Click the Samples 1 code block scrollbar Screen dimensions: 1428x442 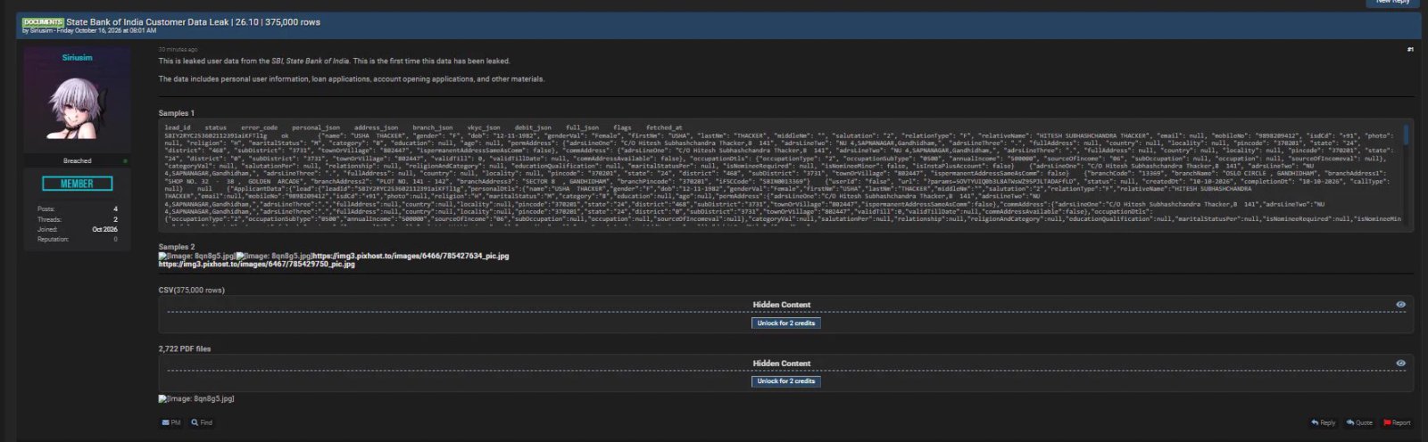coord(1407,135)
